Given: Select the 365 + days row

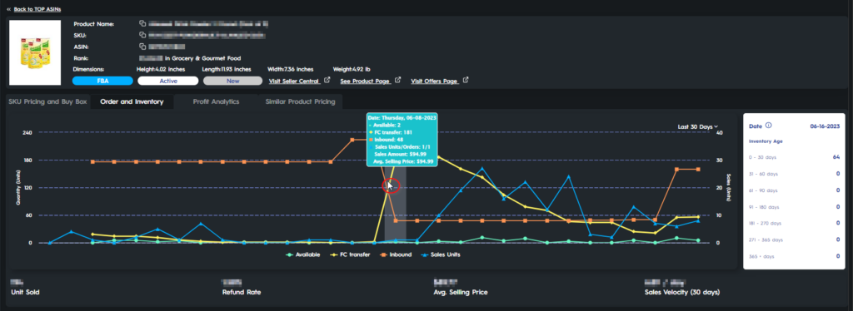Looking at the screenshot, I should [x=794, y=256].
